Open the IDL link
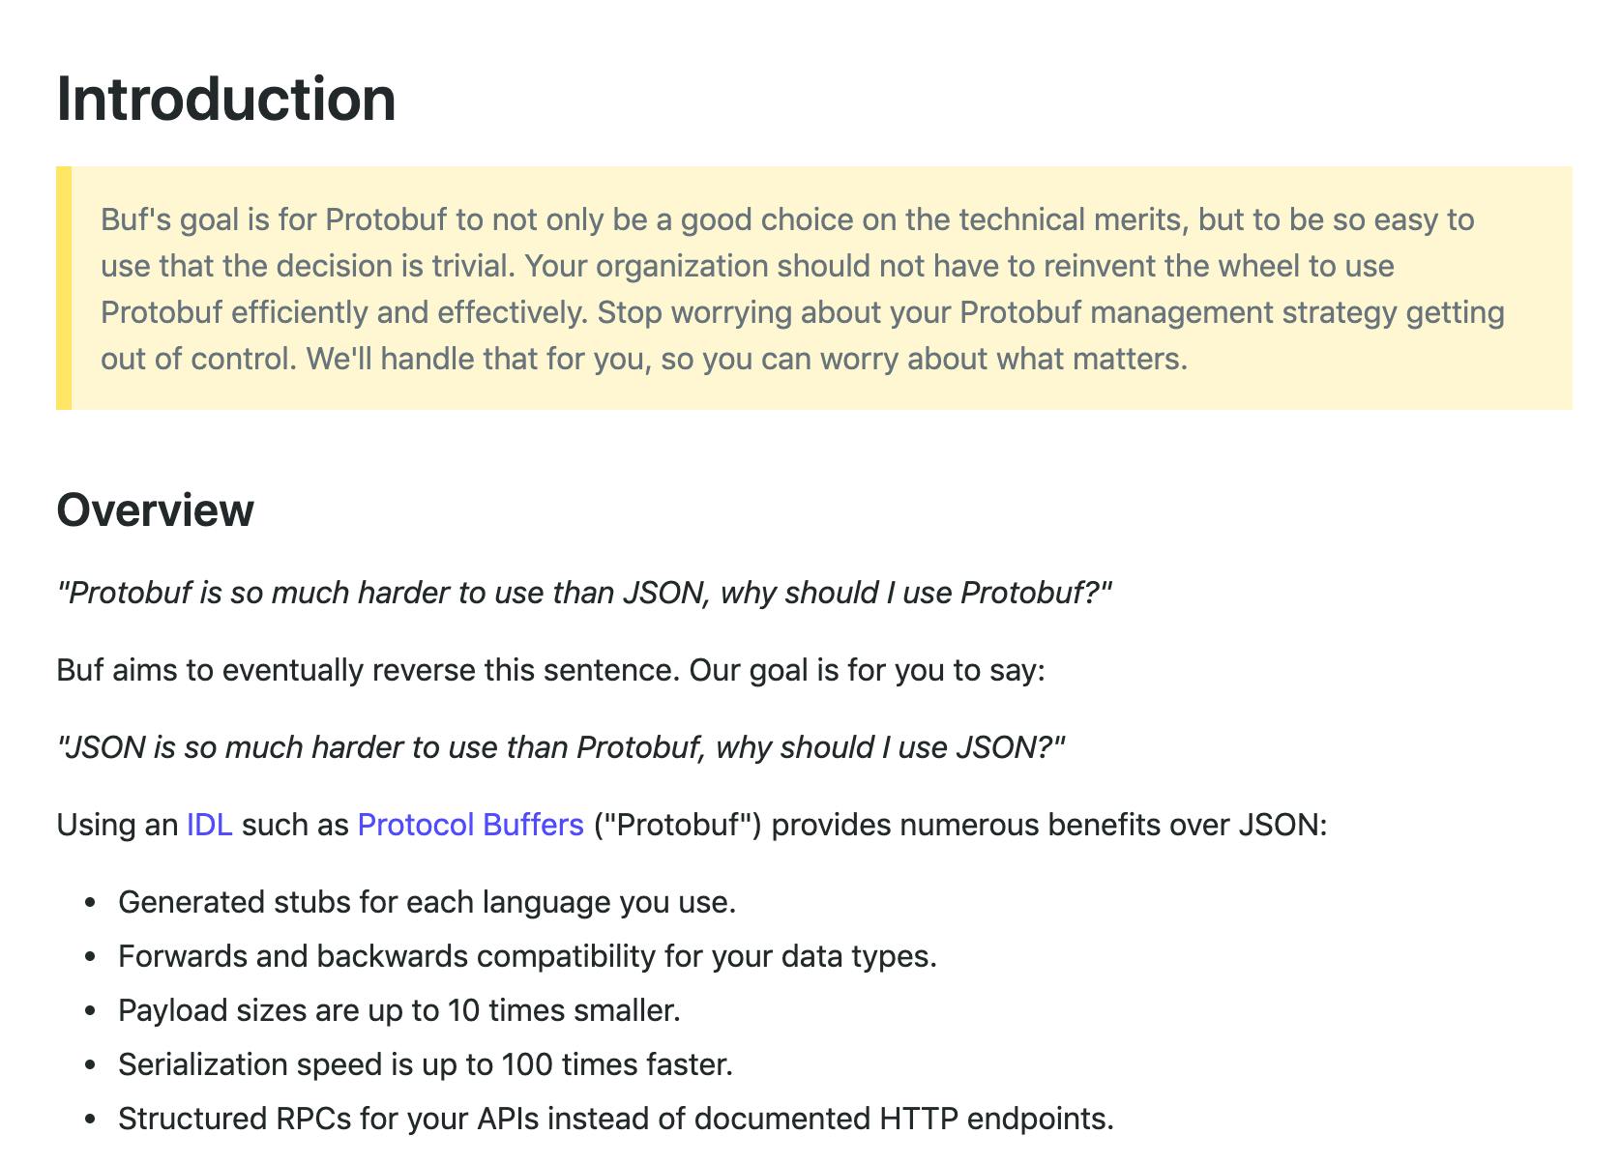 pos(210,825)
